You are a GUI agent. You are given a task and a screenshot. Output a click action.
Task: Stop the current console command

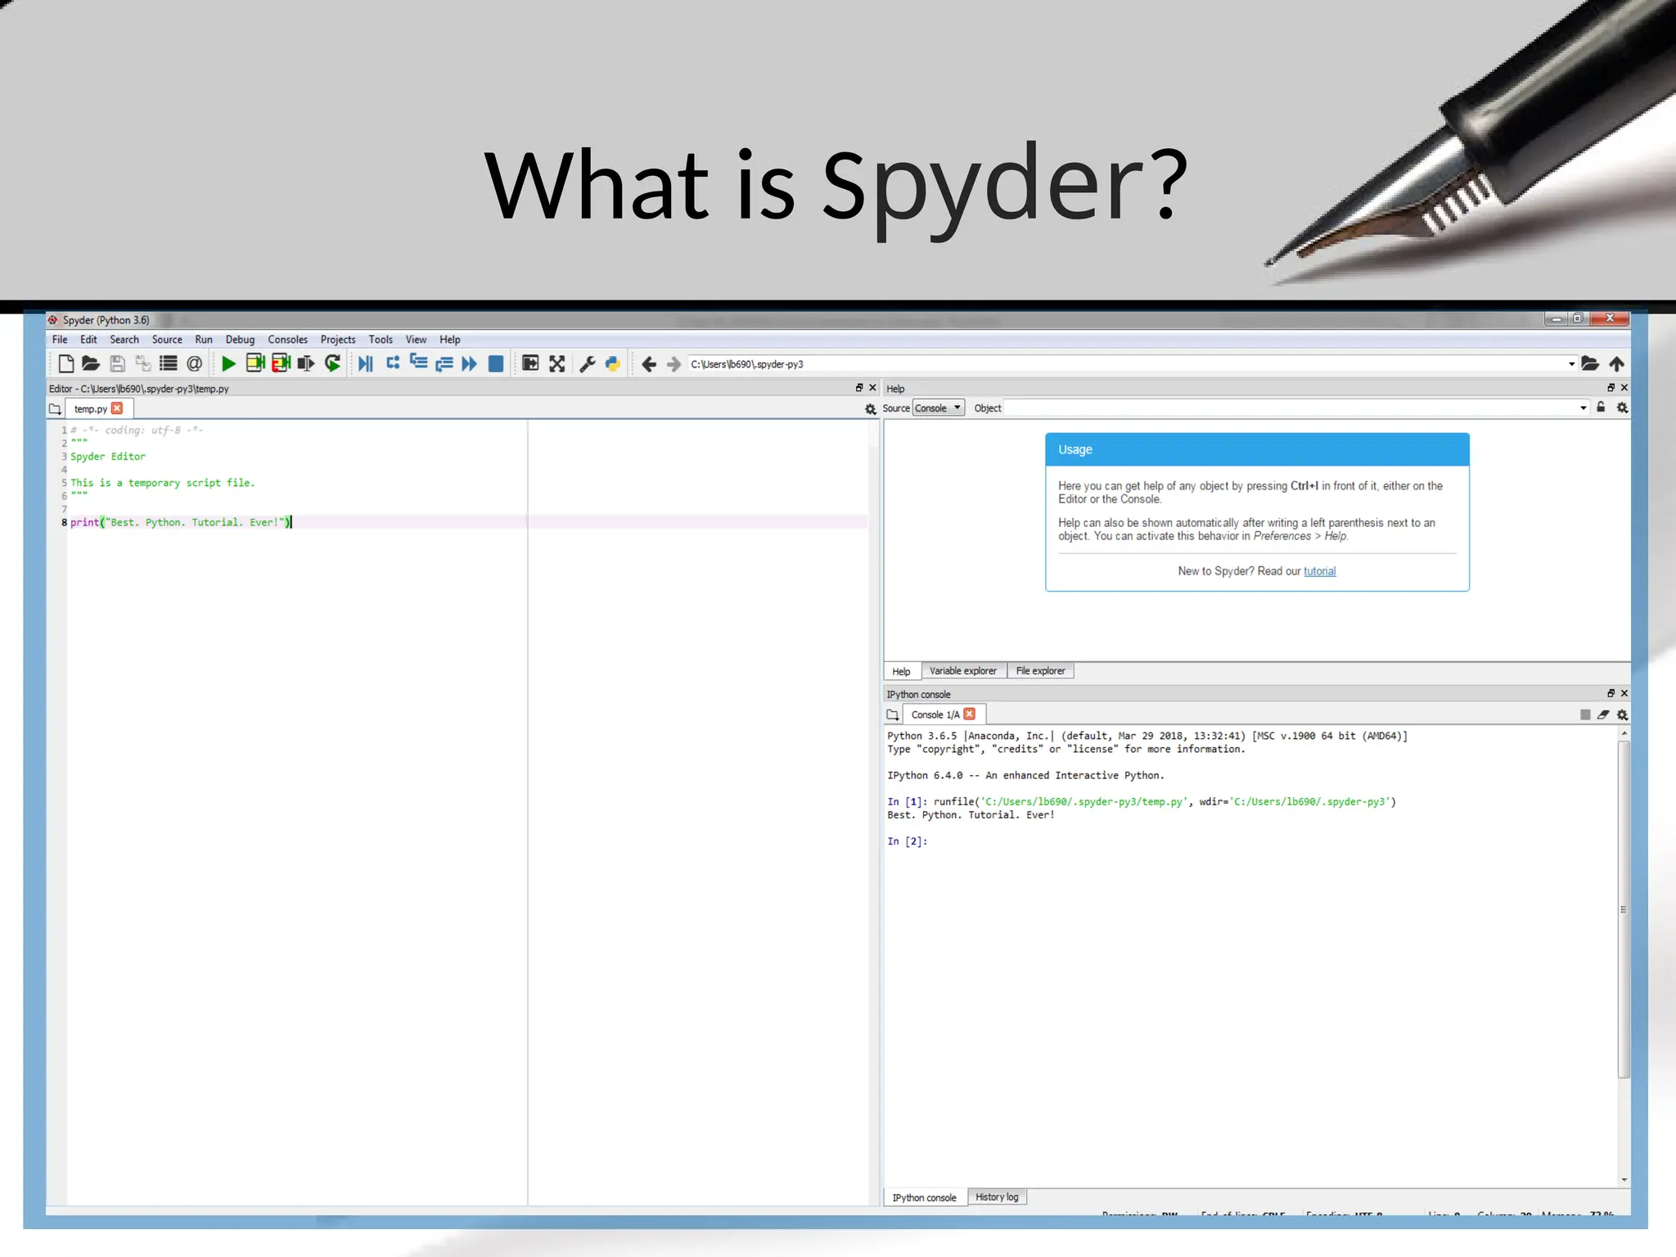point(1585,714)
